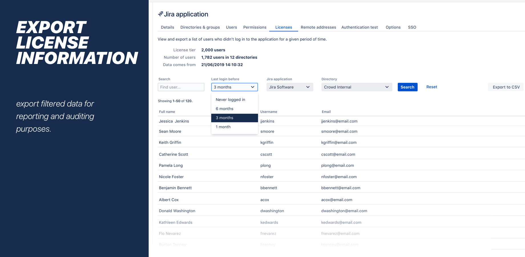525x257 pixels.
Task: Click the Reset link
Action: click(x=432, y=87)
